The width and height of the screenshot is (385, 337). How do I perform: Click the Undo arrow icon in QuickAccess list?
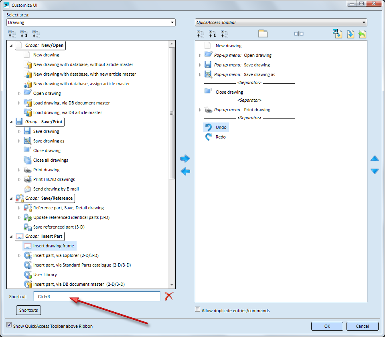[208, 127]
